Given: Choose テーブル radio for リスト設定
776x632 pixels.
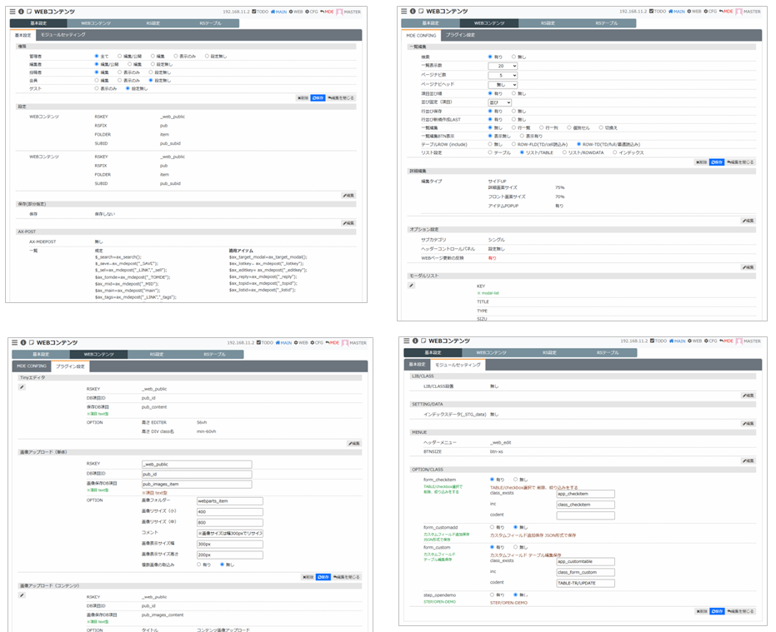Looking at the screenshot, I should click(x=490, y=152).
